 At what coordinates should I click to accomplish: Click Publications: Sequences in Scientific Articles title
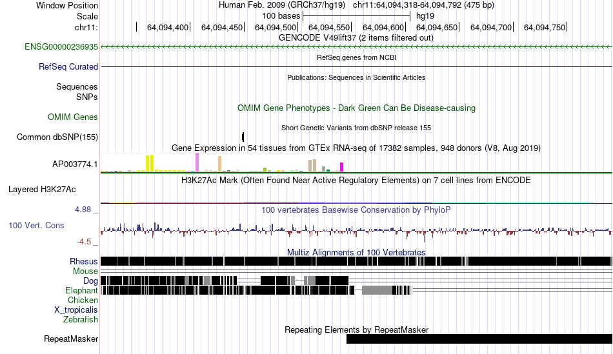click(356, 77)
